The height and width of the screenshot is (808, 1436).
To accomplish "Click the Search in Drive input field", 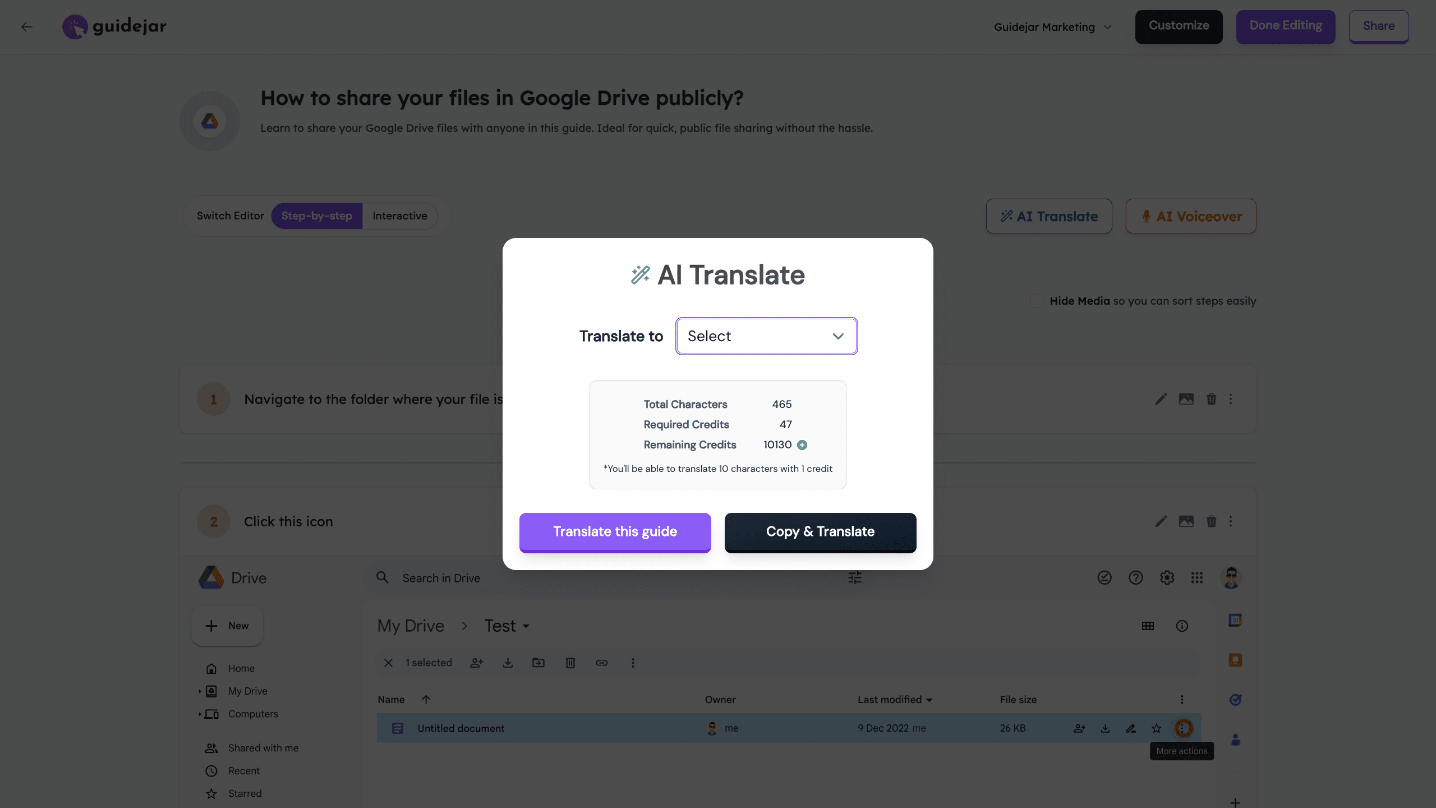I will [505, 577].
